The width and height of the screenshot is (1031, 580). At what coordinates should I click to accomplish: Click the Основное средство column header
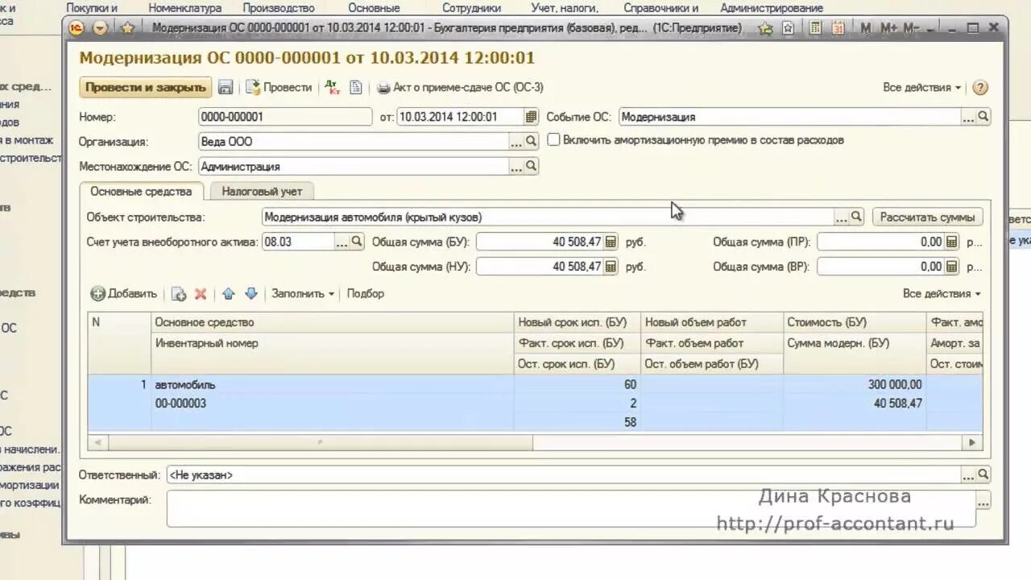333,322
